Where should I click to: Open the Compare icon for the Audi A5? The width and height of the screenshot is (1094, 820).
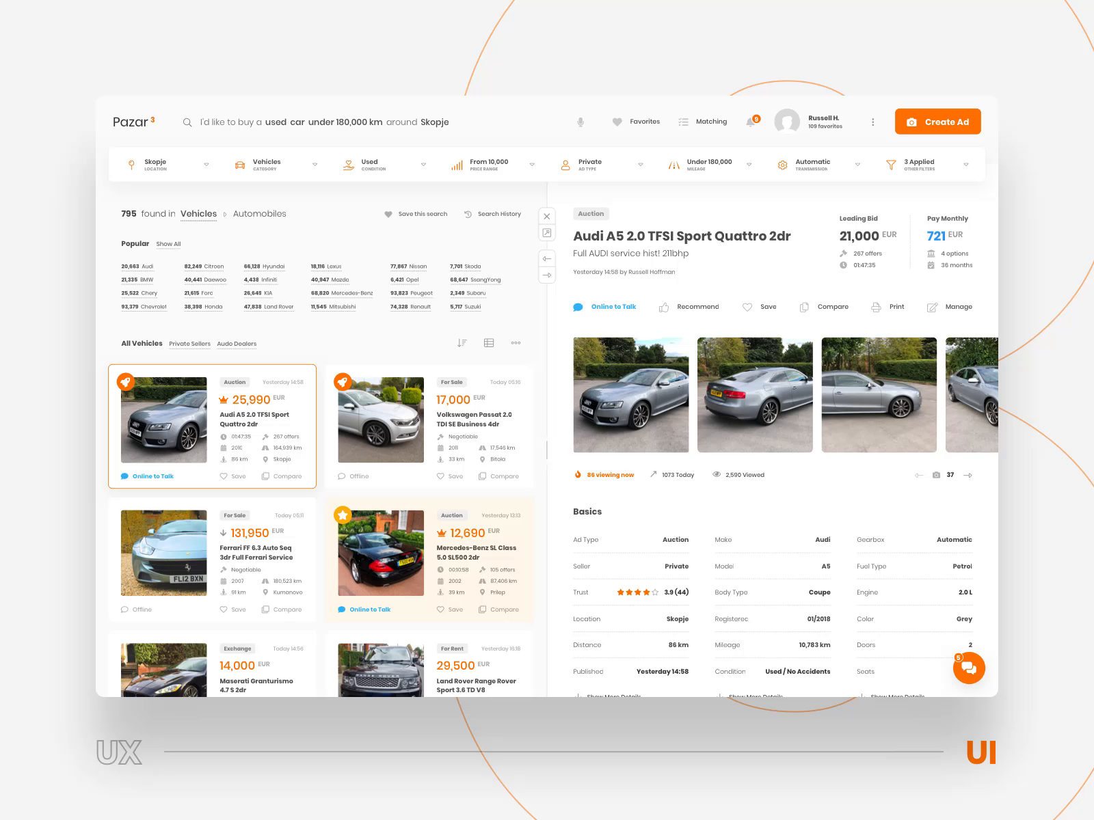pyautogui.click(x=804, y=307)
